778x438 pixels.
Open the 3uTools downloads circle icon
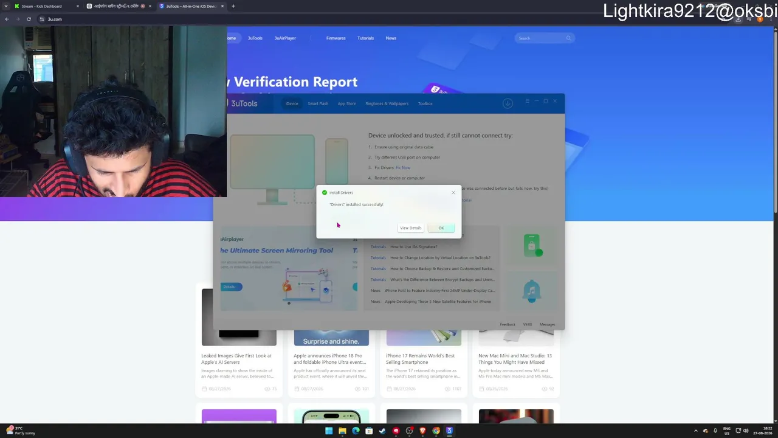click(x=508, y=103)
